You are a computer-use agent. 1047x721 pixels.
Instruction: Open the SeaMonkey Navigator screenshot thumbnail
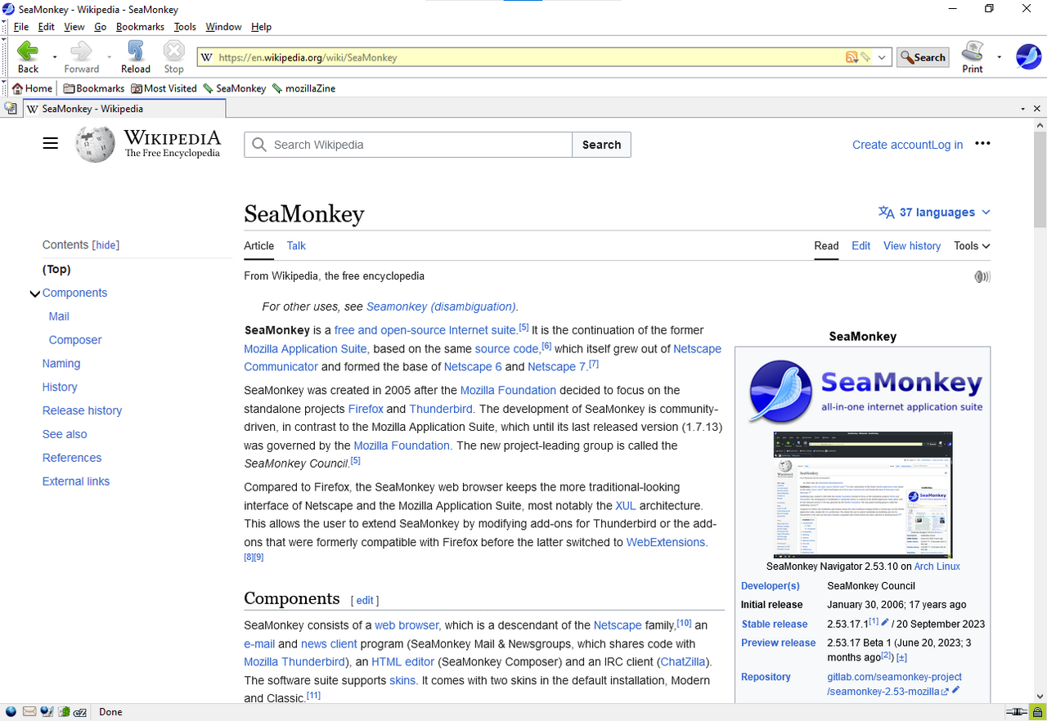coord(863,495)
